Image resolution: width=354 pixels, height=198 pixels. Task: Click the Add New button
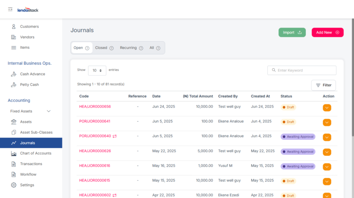tap(327, 32)
